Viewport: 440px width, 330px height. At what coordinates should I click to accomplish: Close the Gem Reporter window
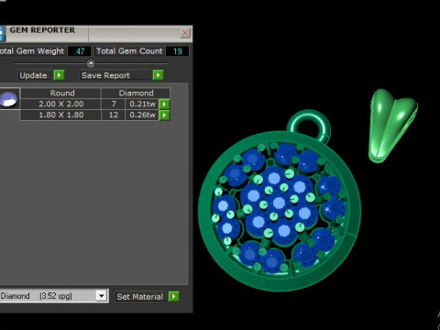[x=185, y=33]
